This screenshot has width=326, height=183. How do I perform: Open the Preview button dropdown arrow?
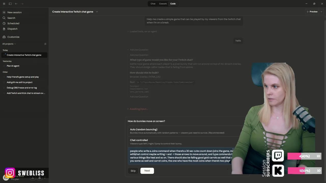coord(321,12)
